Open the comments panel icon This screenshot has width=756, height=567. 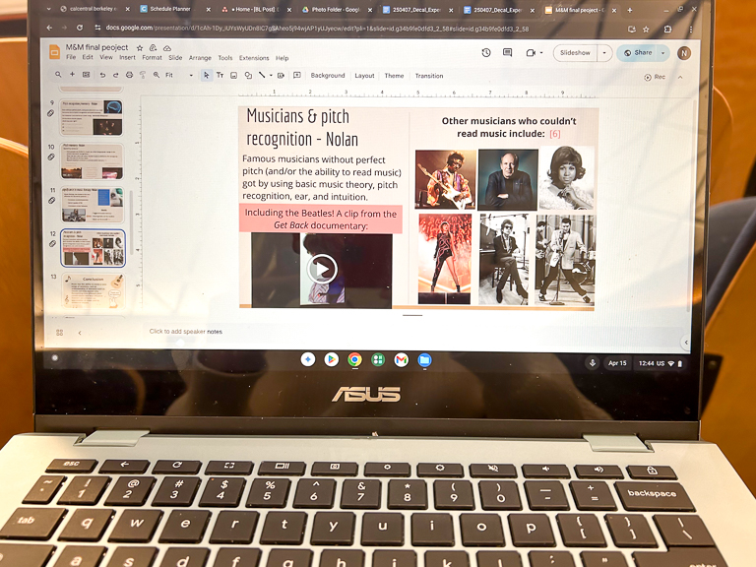tap(507, 52)
